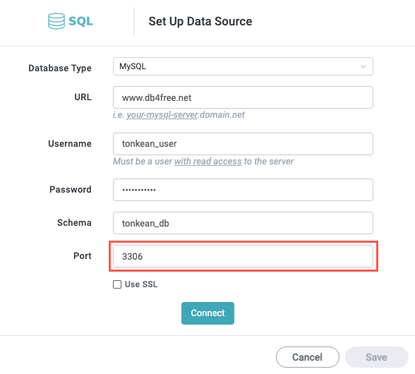Select the Username field with tonkean_user
The image size is (415, 374).
pyautogui.click(x=243, y=144)
